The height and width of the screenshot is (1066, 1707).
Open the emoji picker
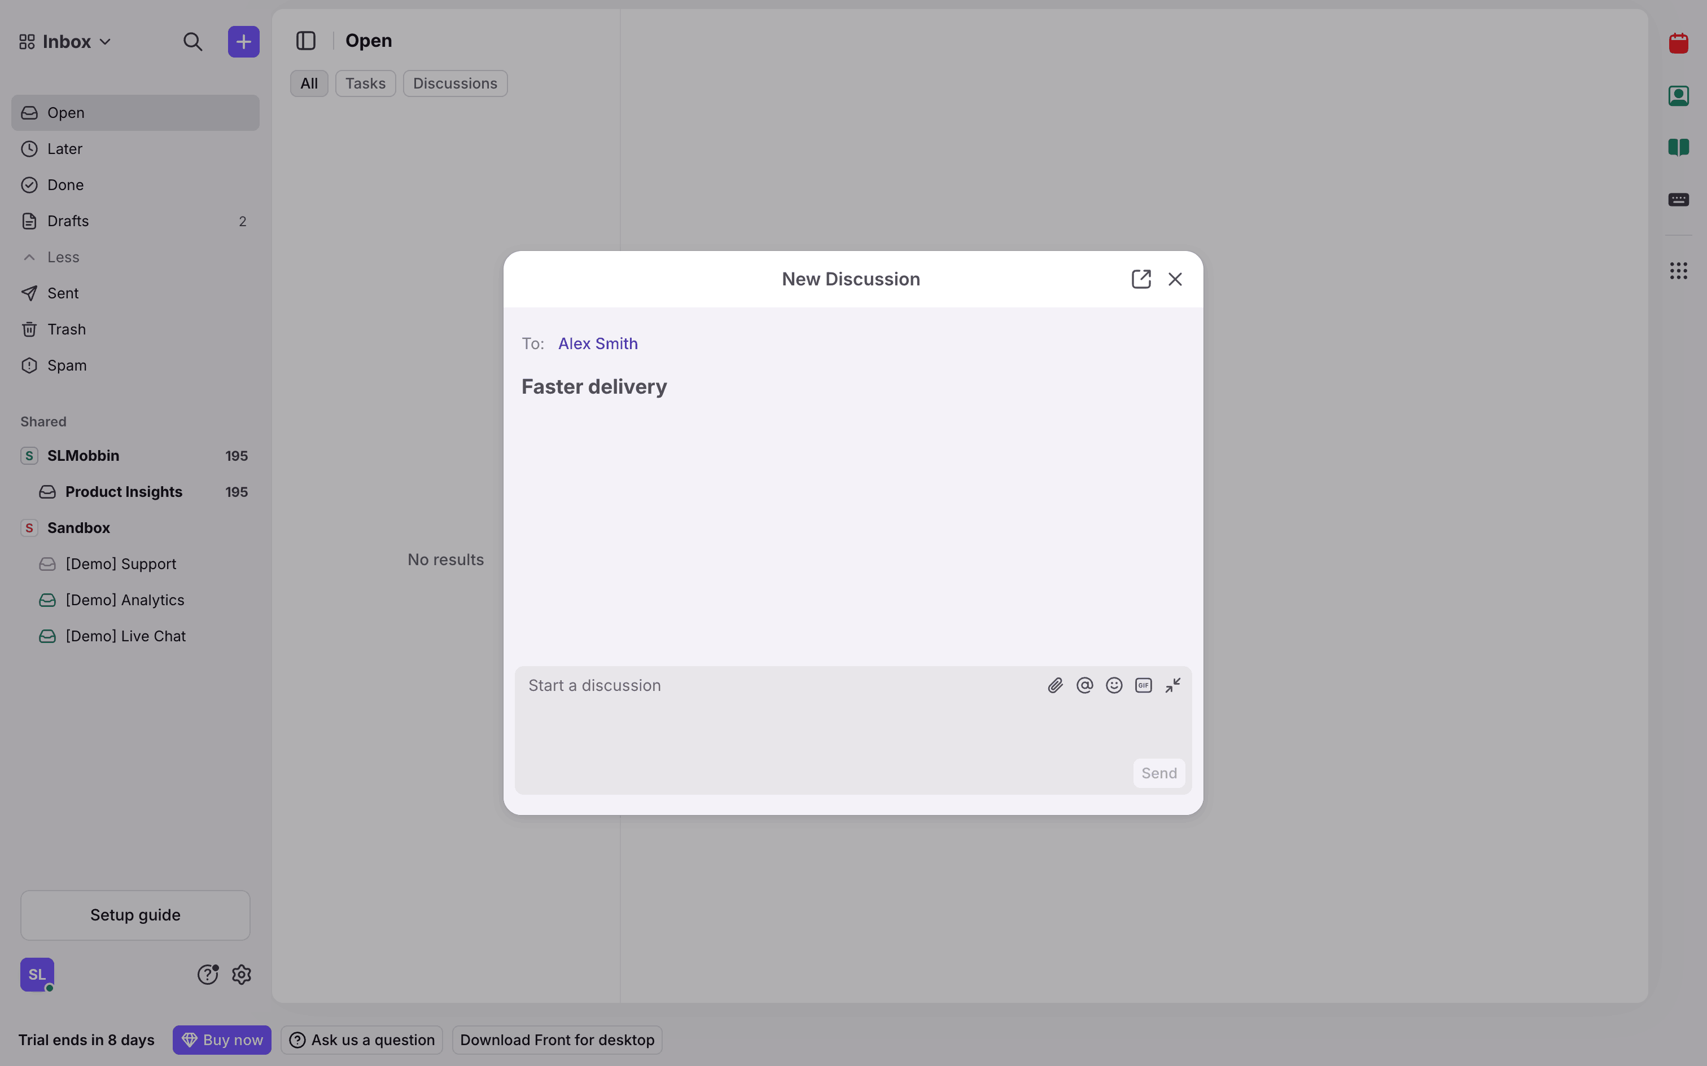pyautogui.click(x=1114, y=685)
